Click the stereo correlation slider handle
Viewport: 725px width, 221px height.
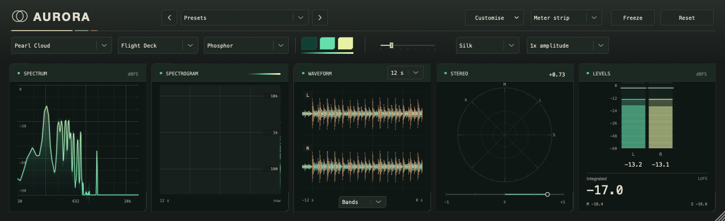pos(547,194)
